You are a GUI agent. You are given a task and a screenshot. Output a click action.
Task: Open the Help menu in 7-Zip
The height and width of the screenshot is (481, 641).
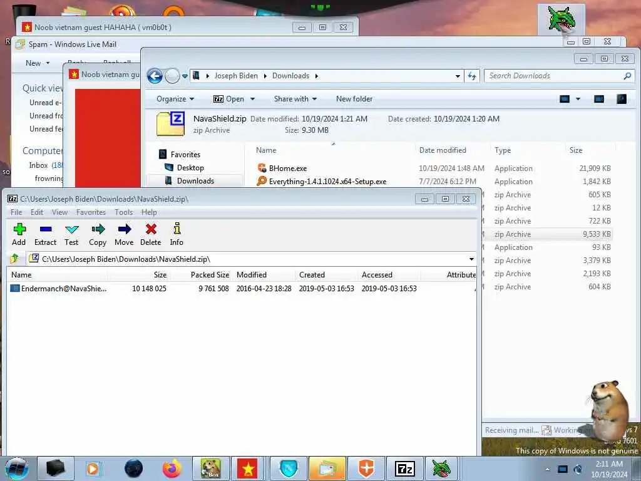(x=149, y=212)
